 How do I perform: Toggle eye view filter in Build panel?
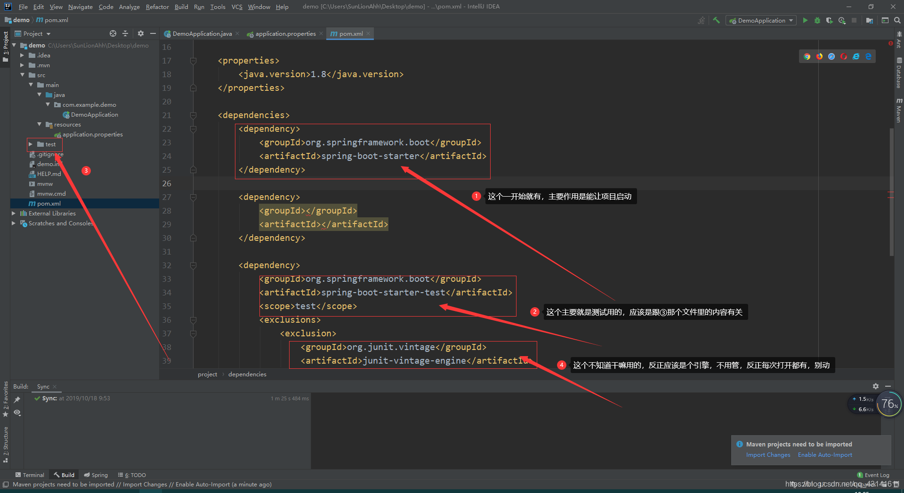click(17, 413)
